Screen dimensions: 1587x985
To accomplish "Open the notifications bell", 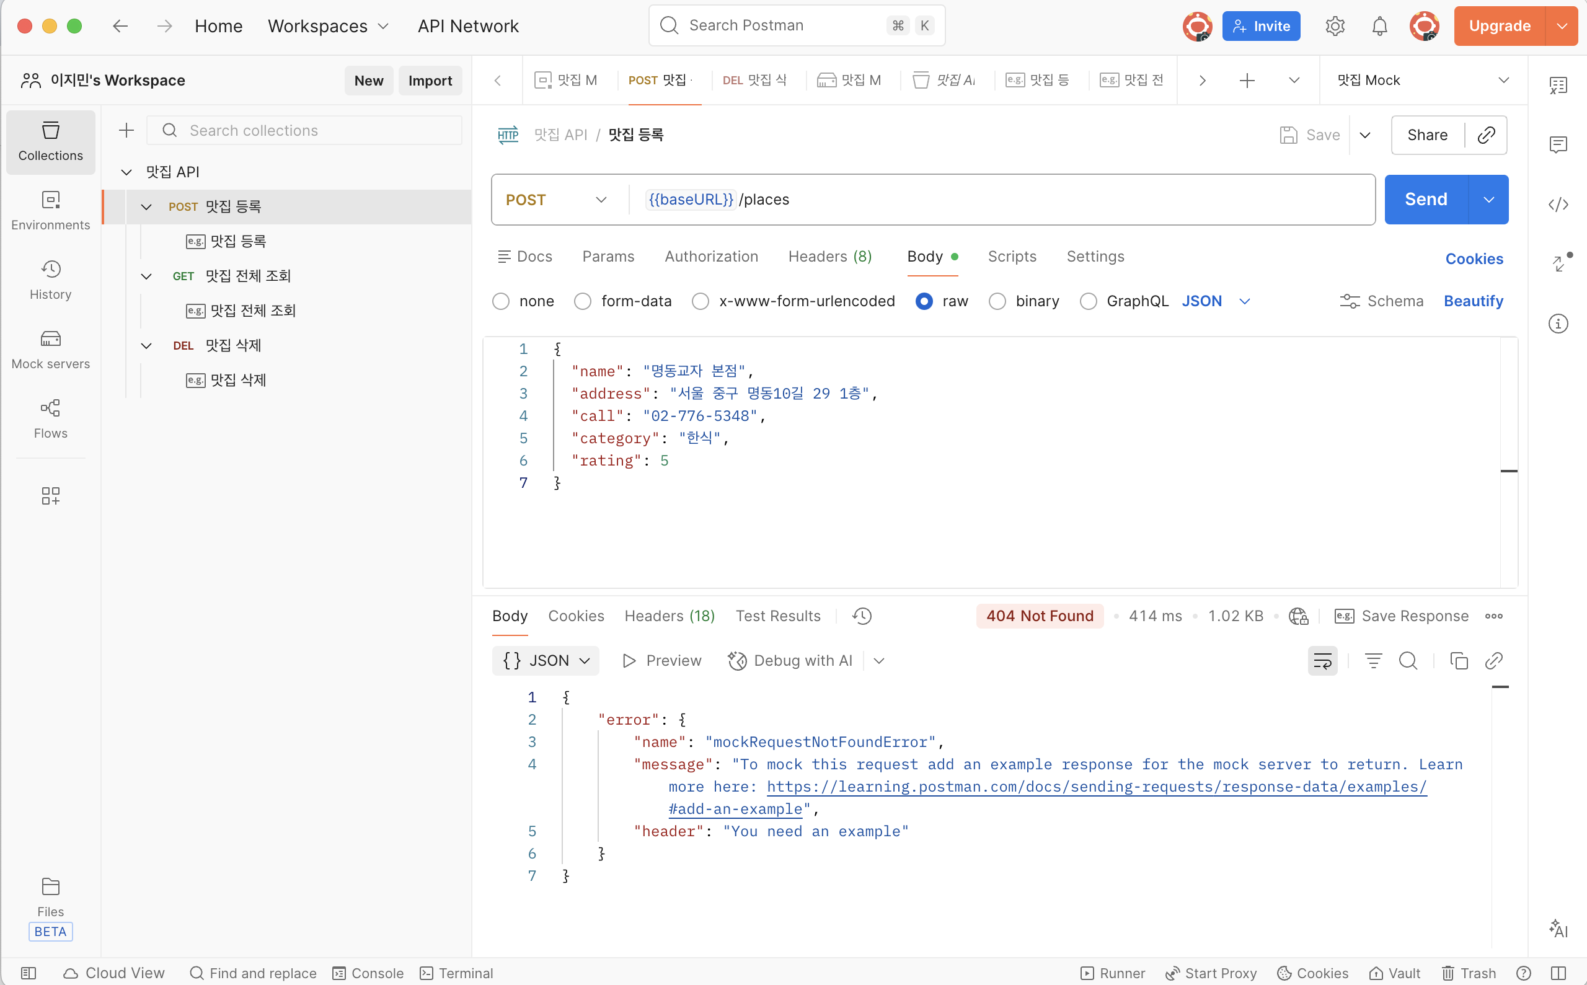I will point(1379,26).
